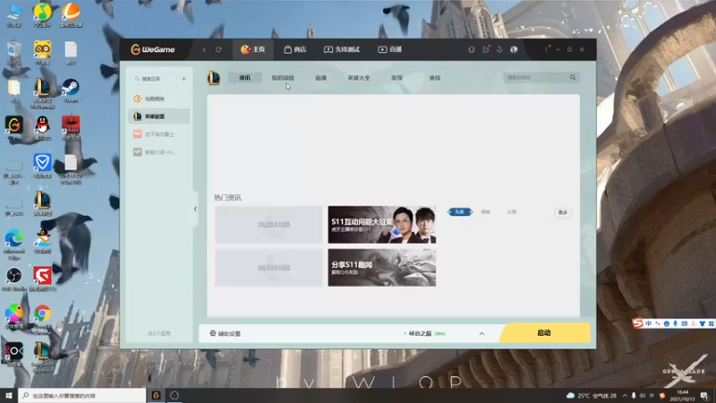Go back with the left arrow
Viewport: 716px width, 403px height.
[x=205, y=49]
